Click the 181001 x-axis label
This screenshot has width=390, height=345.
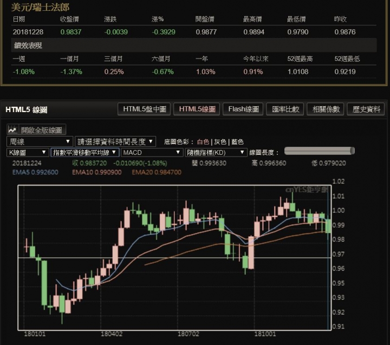click(265, 334)
